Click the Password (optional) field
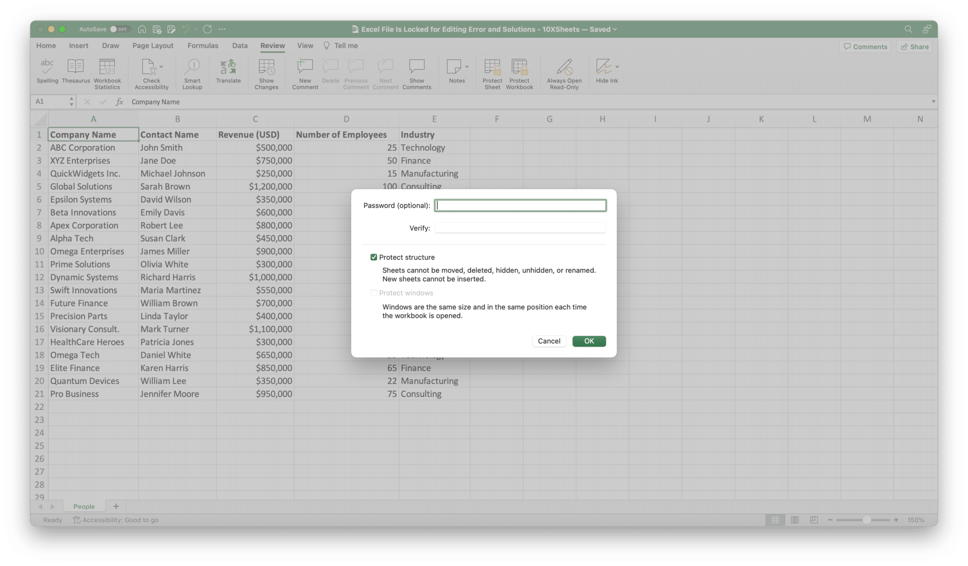The image size is (968, 566). 520,206
